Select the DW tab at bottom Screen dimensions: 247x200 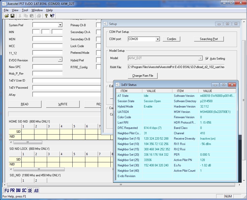point(18,191)
